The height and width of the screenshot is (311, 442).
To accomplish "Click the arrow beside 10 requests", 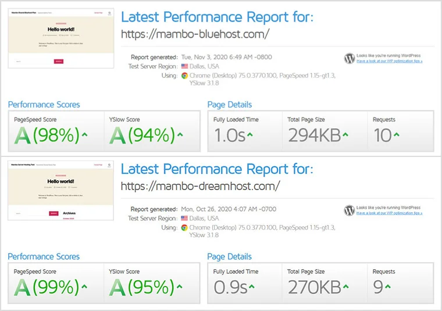I will click(x=397, y=135).
